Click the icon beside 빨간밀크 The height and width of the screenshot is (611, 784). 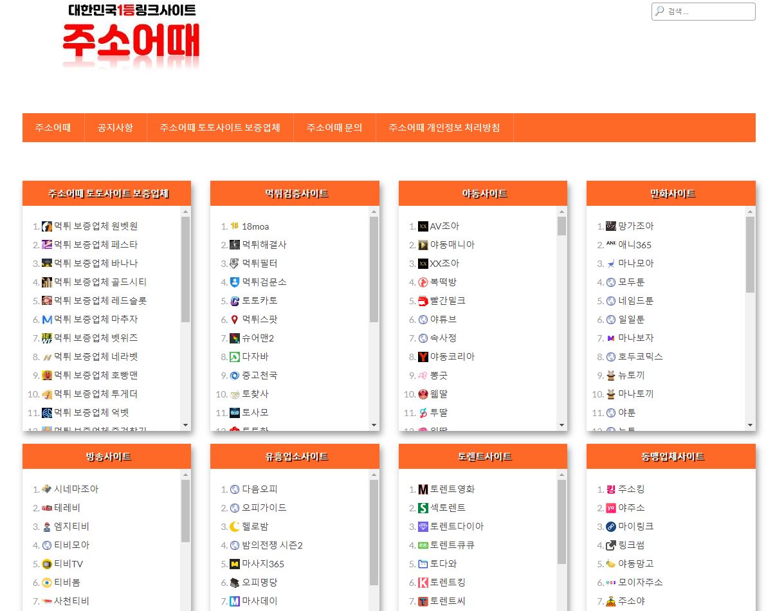tap(423, 301)
